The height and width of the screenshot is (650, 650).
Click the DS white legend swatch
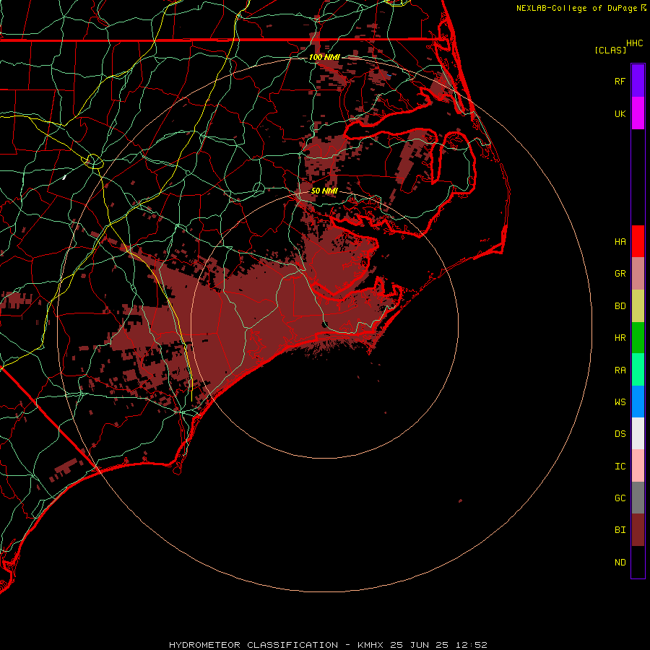pyautogui.click(x=638, y=433)
